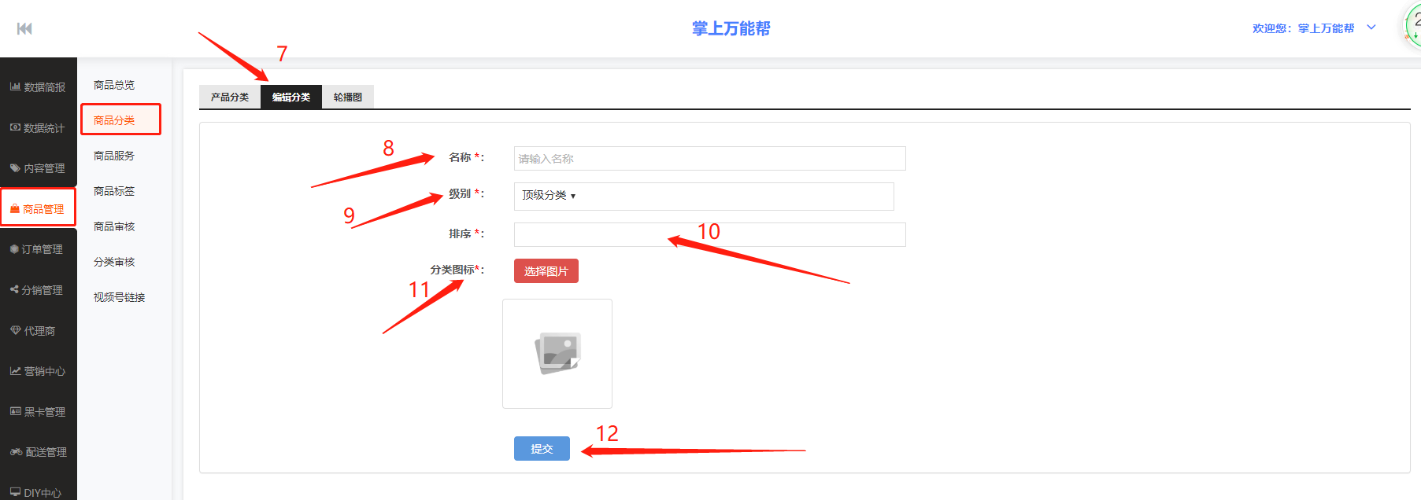Open 数据统计 from the sidebar
This screenshot has width=1421, height=500.
38,128
